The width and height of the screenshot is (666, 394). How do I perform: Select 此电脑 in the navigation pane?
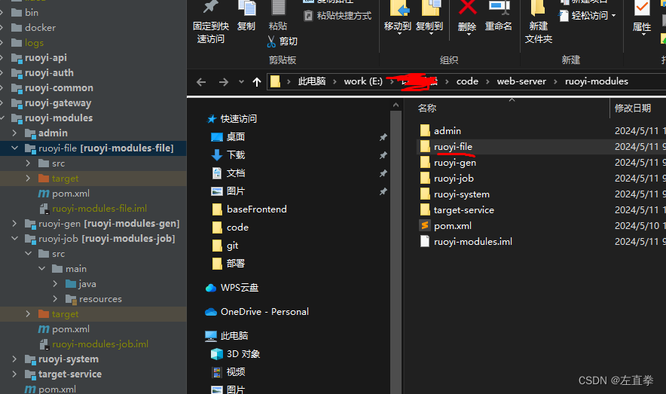click(x=234, y=336)
